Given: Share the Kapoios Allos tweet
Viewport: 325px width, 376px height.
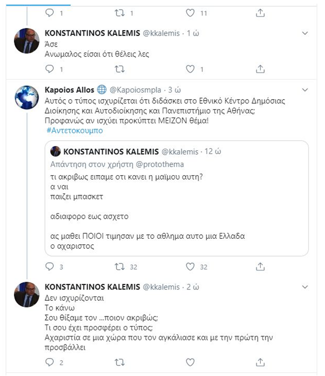Looking at the screenshot, I should tap(260, 267).
